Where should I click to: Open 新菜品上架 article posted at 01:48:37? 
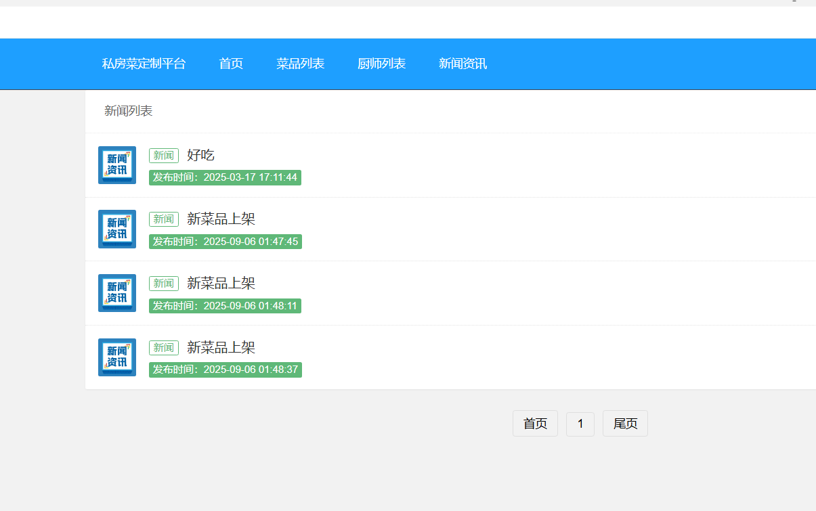coord(221,347)
